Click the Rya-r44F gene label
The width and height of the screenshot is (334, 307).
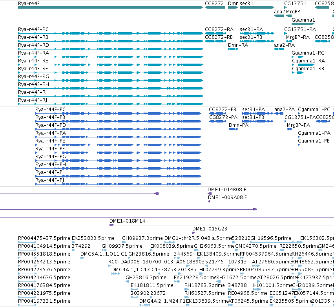click(29, 4)
